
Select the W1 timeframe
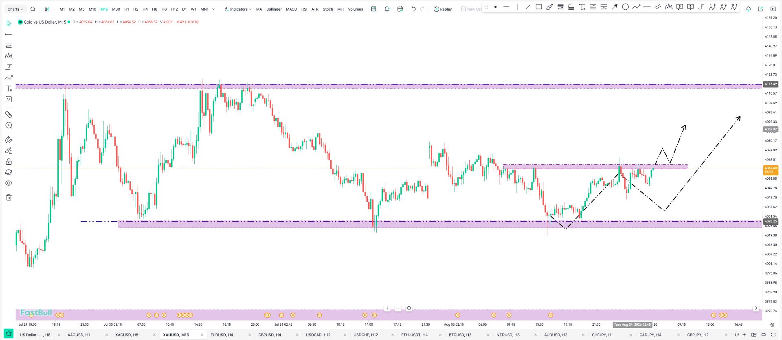(x=193, y=9)
